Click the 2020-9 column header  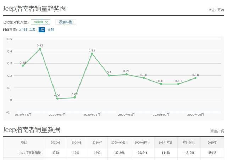[x=56, y=143]
